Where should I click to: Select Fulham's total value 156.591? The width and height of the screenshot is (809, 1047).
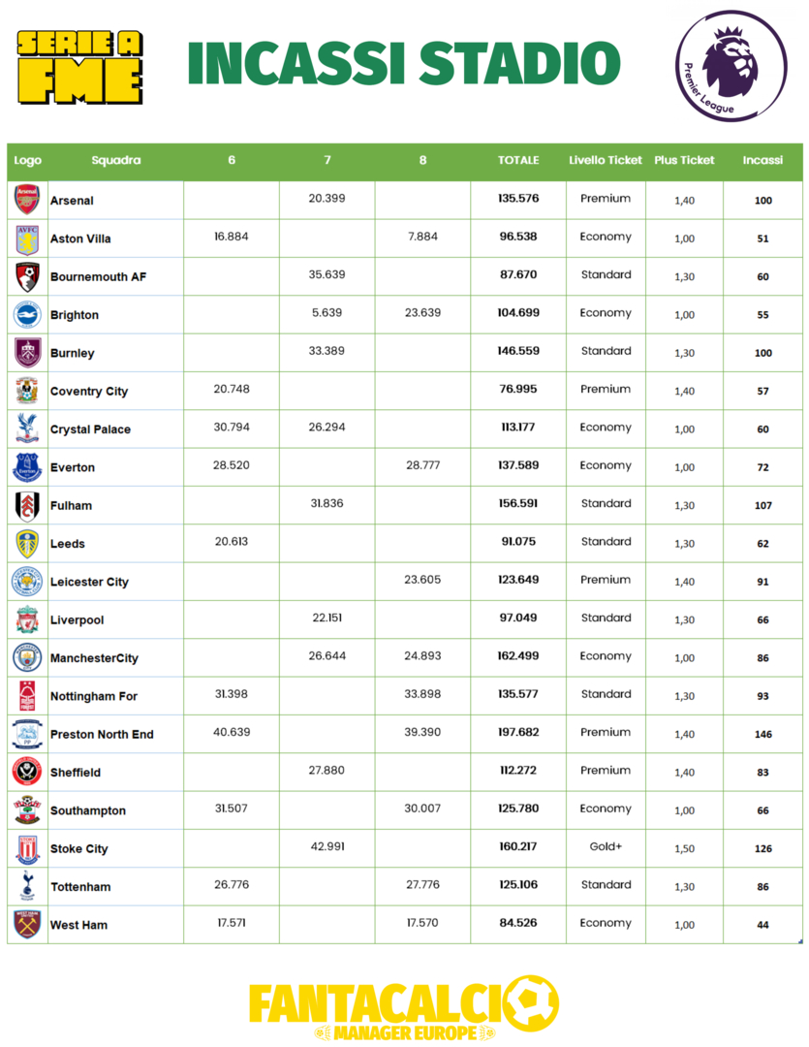[x=518, y=504]
